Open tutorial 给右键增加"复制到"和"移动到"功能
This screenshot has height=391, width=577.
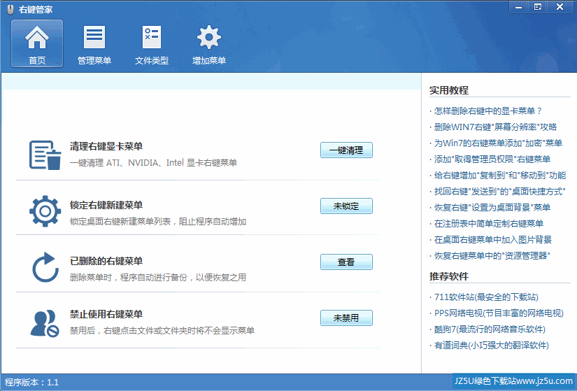click(500, 176)
